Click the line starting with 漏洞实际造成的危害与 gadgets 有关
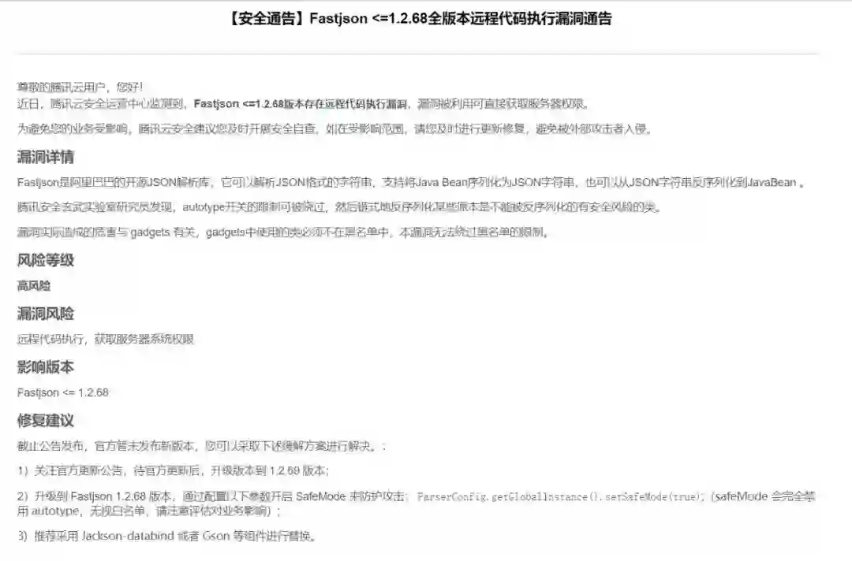 283,232
